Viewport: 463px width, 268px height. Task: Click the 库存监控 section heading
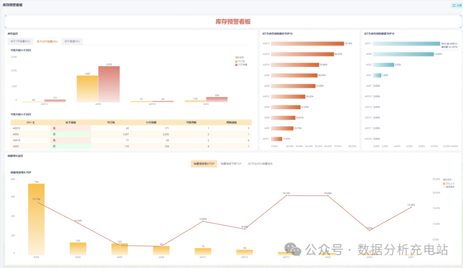(x=13, y=34)
